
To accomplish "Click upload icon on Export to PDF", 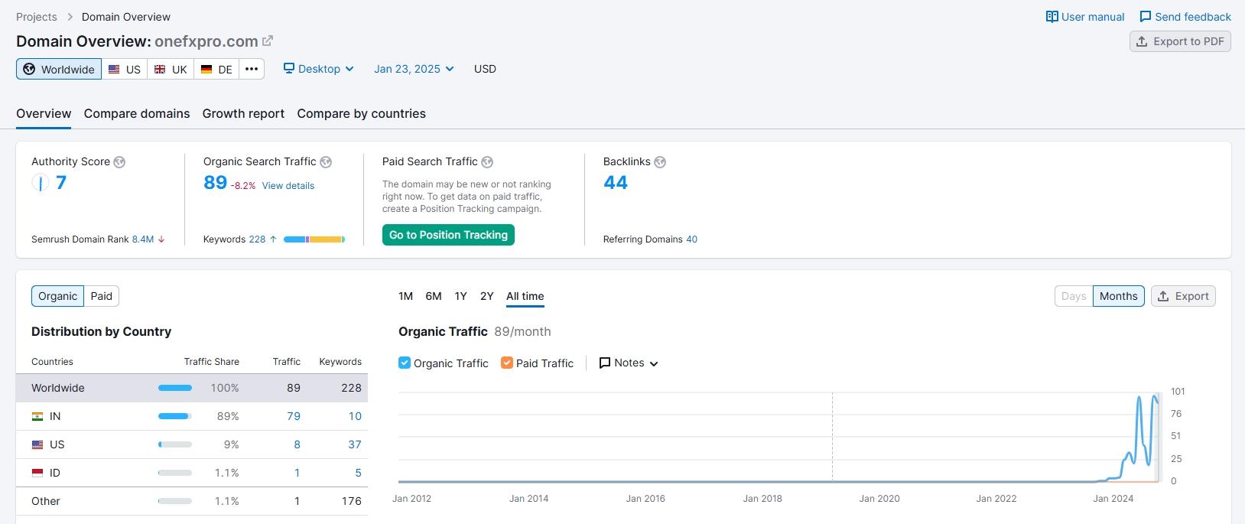I will click(x=1142, y=41).
